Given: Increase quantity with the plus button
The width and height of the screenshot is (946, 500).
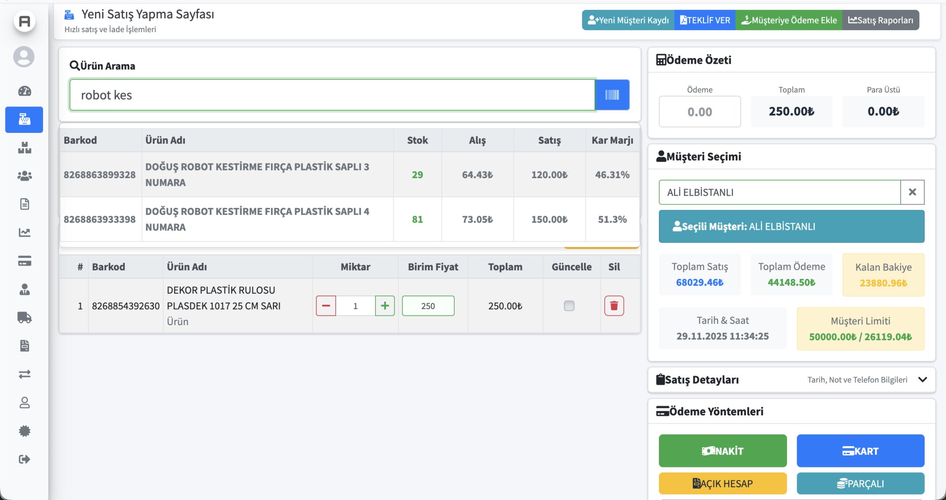Looking at the screenshot, I should click(x=385, y=306).
